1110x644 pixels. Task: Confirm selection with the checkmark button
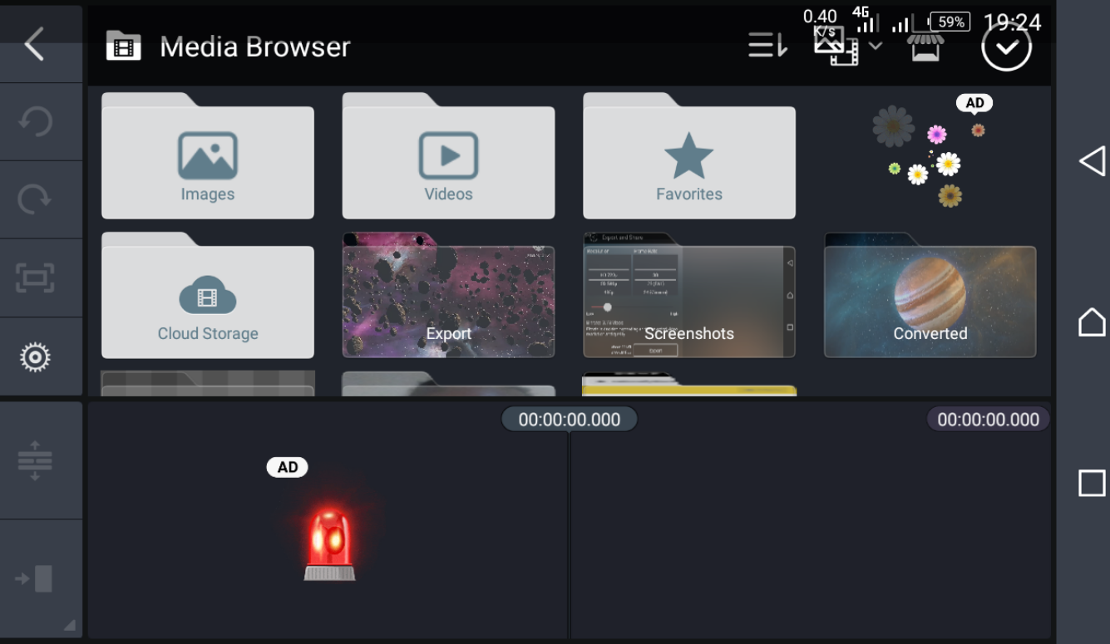(x=1005, y=47)
